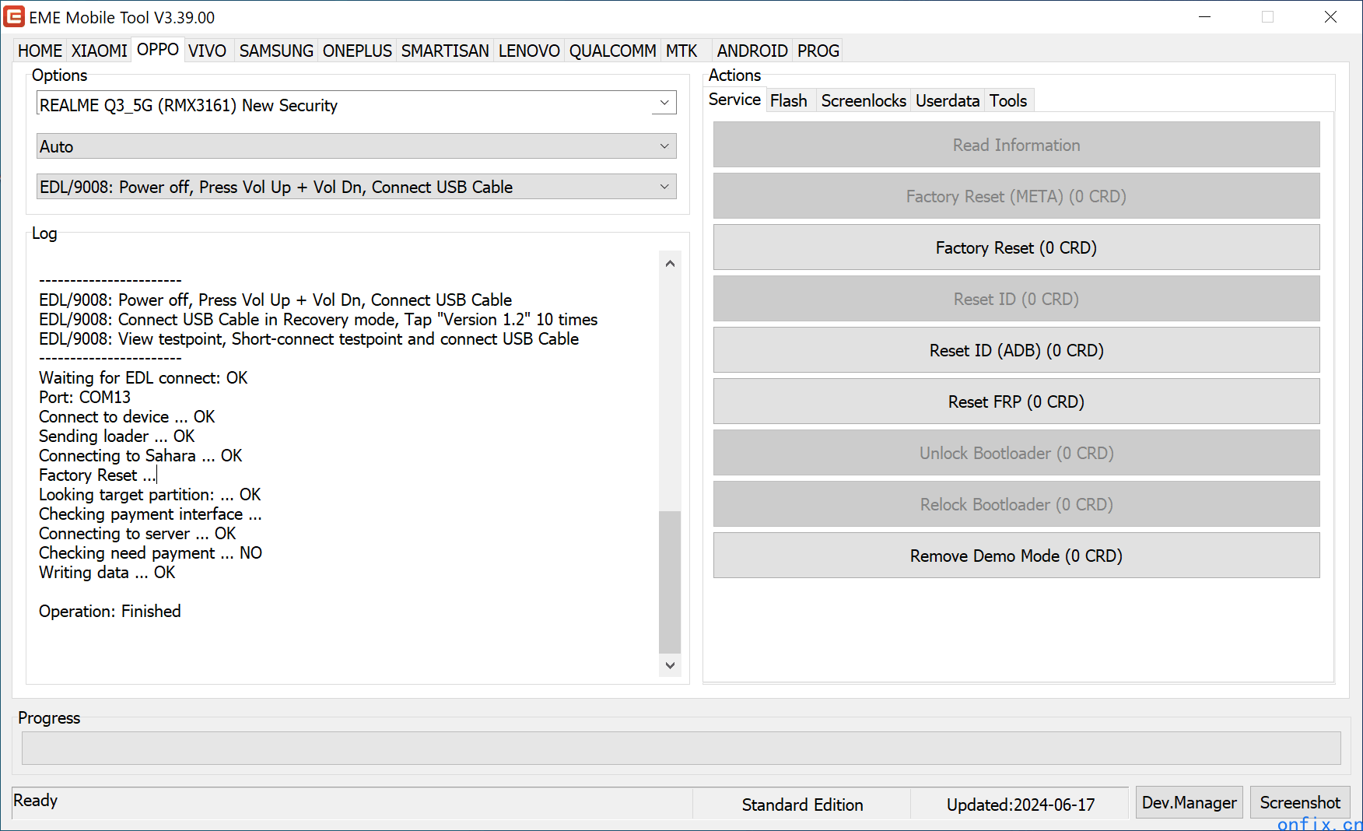Image resolution: width=1363 pixels, height=831 pixels.
Task: Click the Updated:2024-06-17 status text
Action: click(1020, 805)
